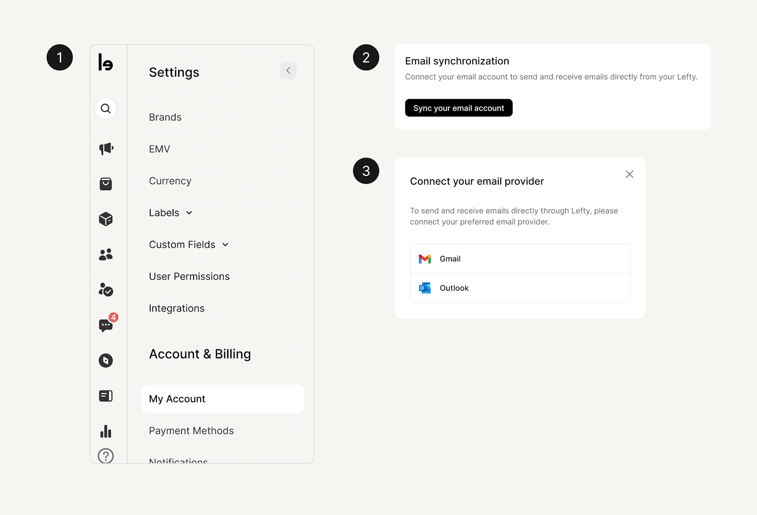
Task: Open messages chat icon with badge
Action: 106,325
